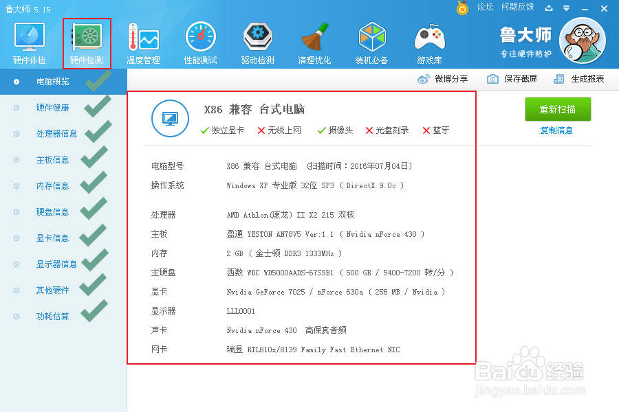
Task: Open 清理优化 broom cleanup icon
Action: [314, 43]
